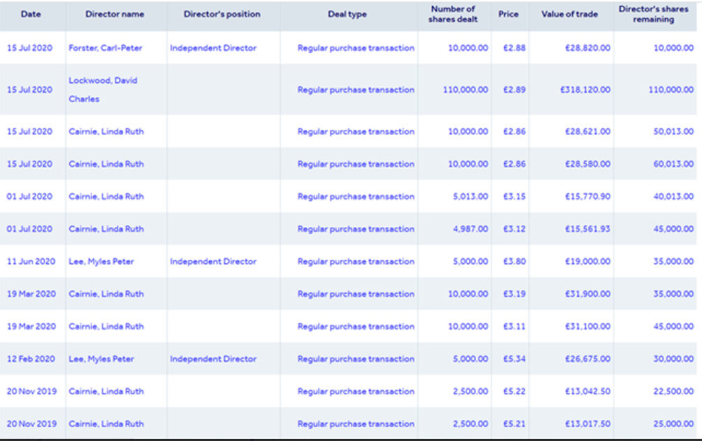Open deal type link in €31,900.00 trade row

(x=355, y=294)
